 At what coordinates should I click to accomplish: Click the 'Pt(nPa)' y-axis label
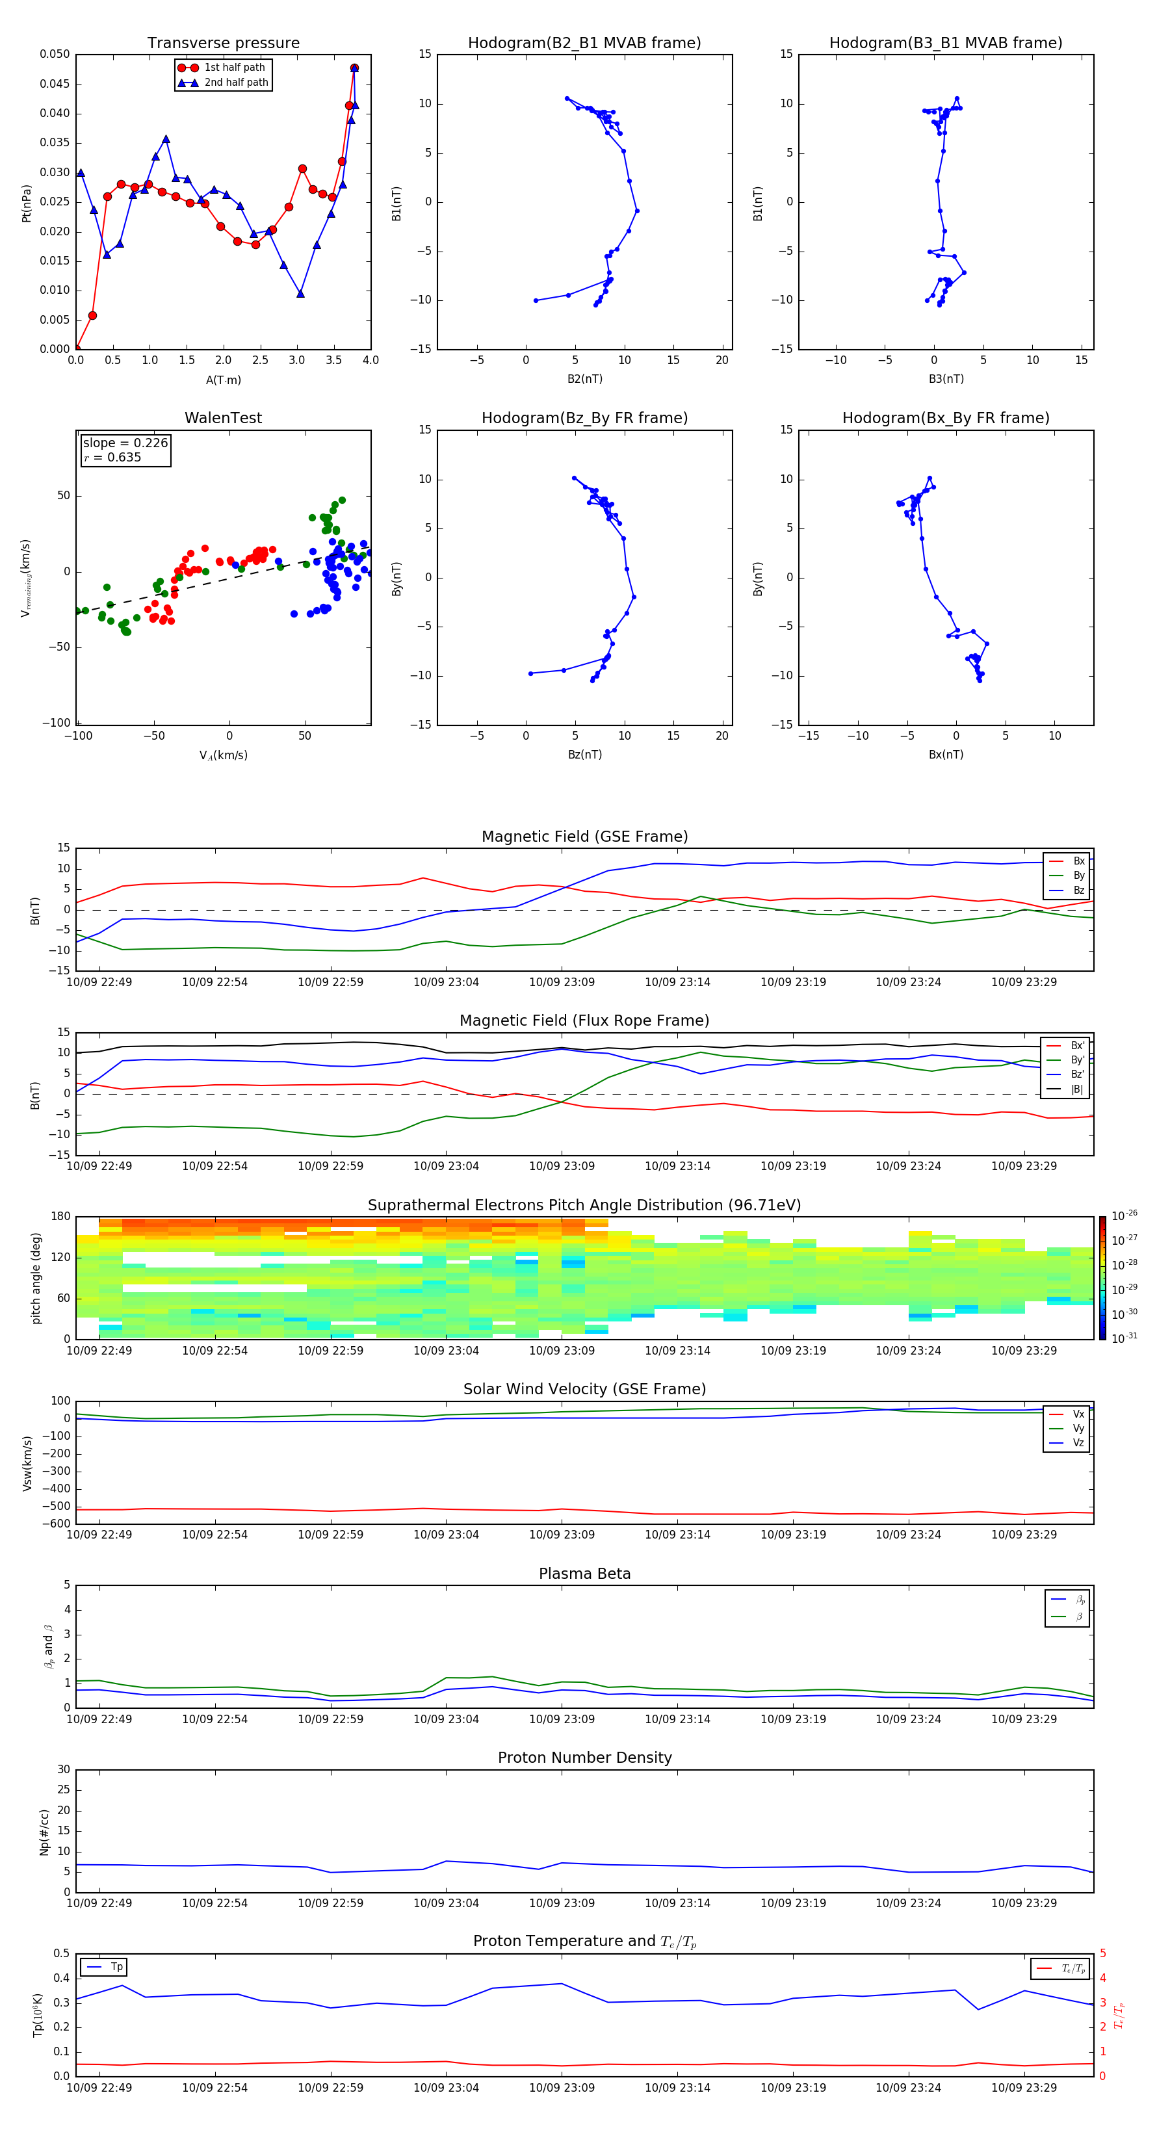(x=26, y=202)
